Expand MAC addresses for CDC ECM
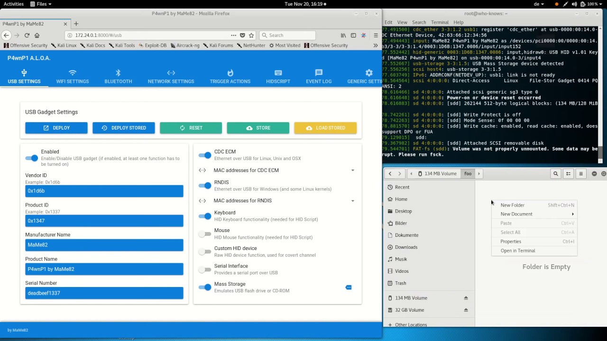Image resolution: width=607 pixels, height=341 pixels. pos(277,170)
